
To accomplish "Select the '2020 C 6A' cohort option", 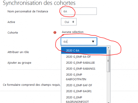I will pos(84,50).
